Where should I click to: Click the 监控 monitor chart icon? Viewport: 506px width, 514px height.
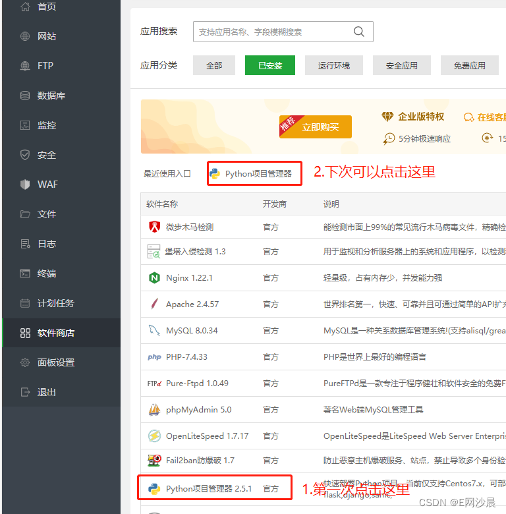click(25, 125)
